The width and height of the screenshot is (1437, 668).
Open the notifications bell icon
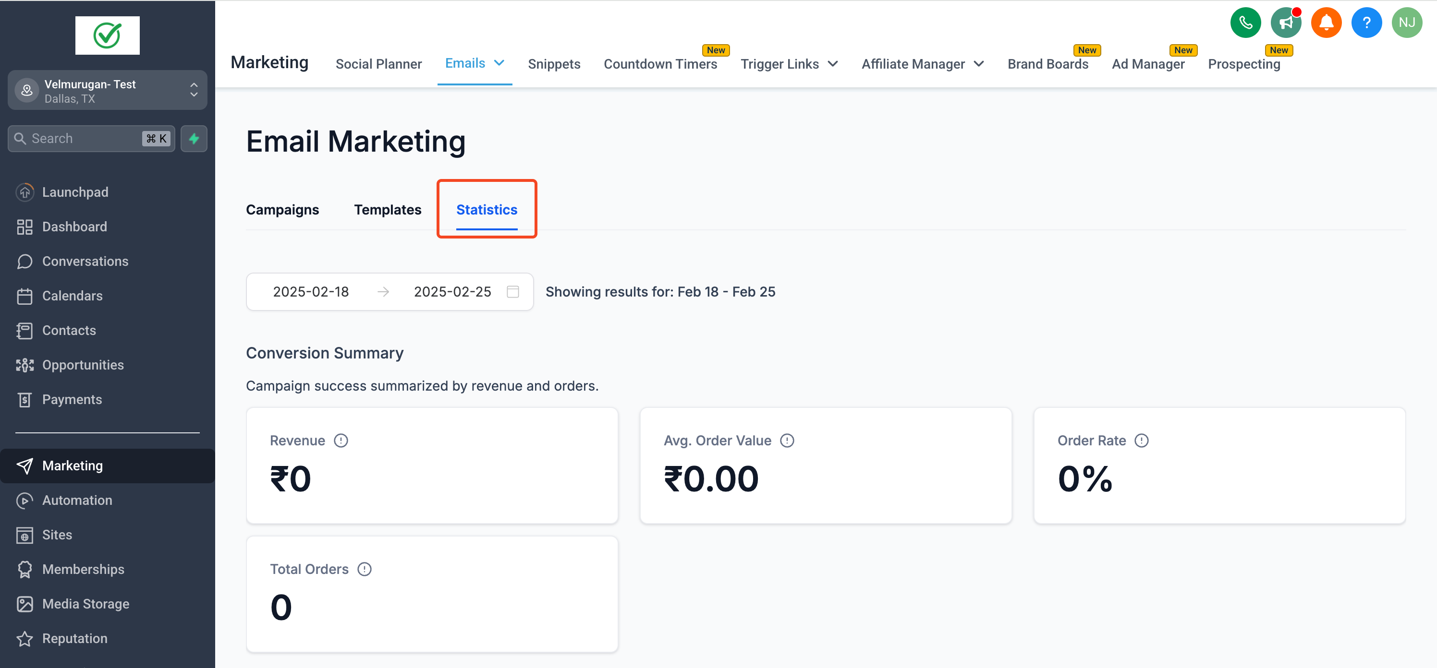point(1327,22)
